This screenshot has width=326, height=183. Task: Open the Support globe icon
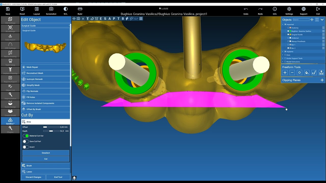coord(304,9)
